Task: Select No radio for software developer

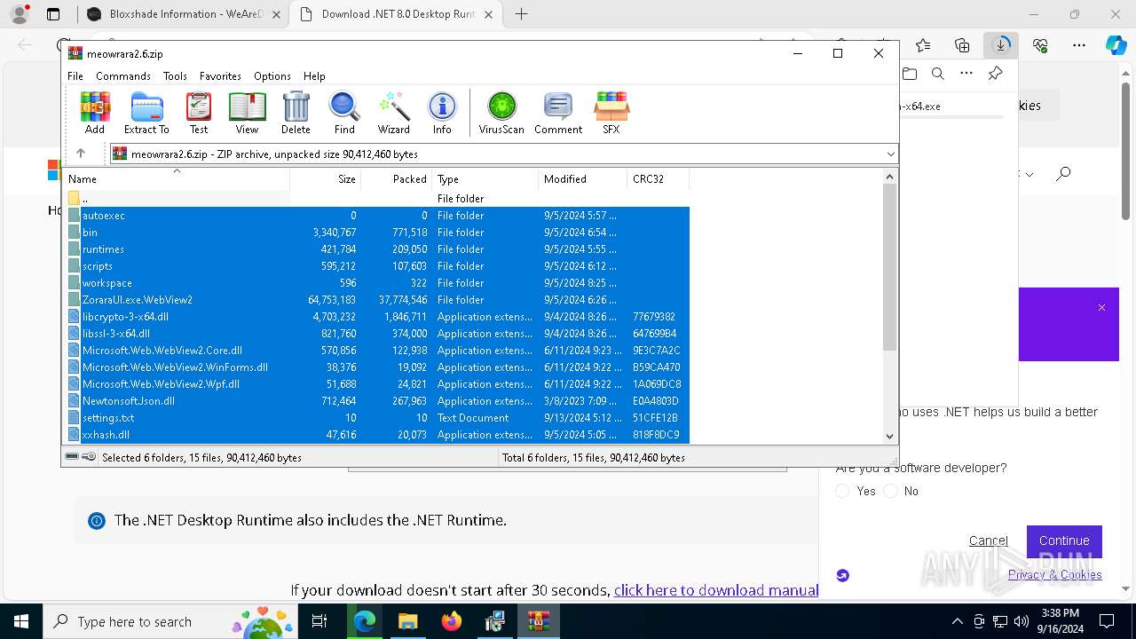Action: (890, 491)
